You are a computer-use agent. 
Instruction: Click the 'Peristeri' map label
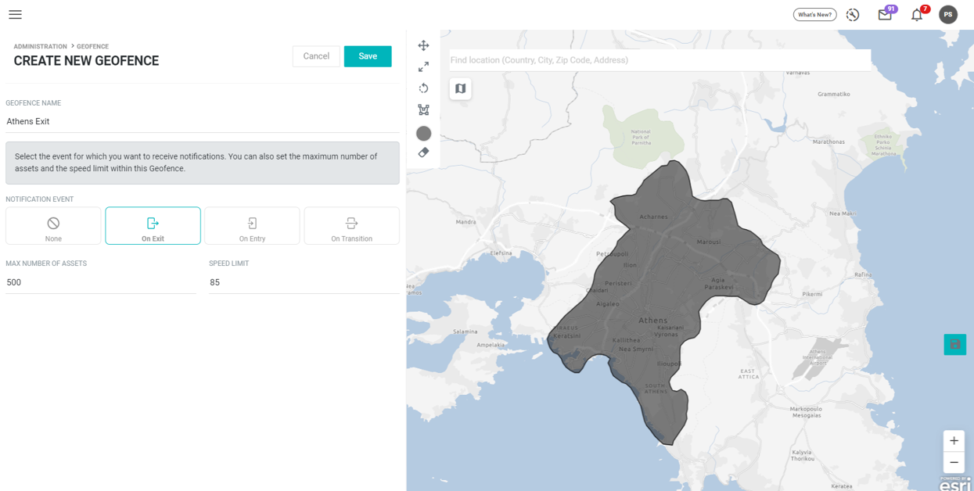618,283
